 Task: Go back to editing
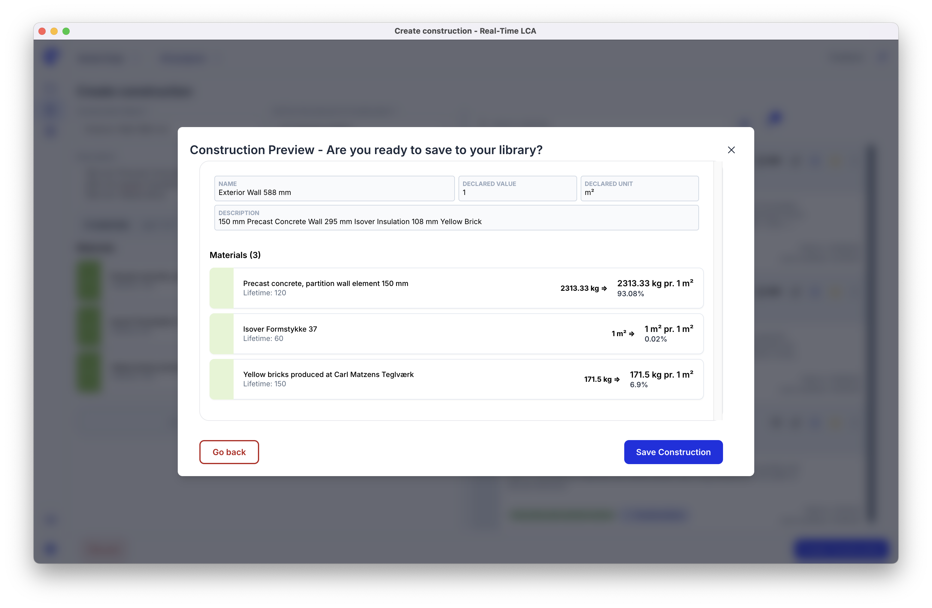click(x=229, y=452)
